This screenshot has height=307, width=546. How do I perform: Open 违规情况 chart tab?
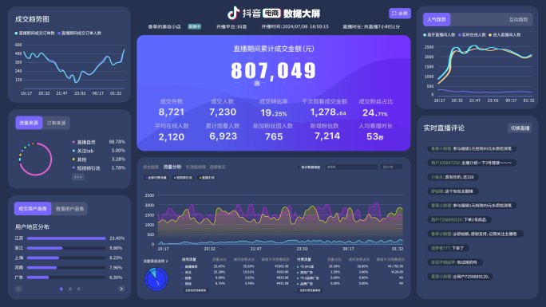[218, 167]
